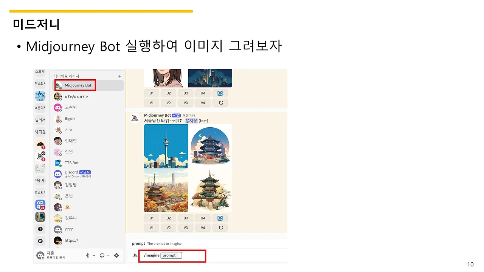Click the prompt input field in /imagine command
Screen dimensions: 484x272
pos(171,255)
